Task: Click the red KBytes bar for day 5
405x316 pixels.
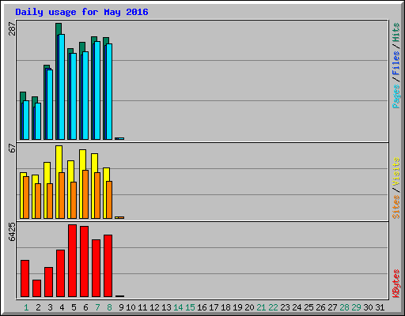Action: 73,261
